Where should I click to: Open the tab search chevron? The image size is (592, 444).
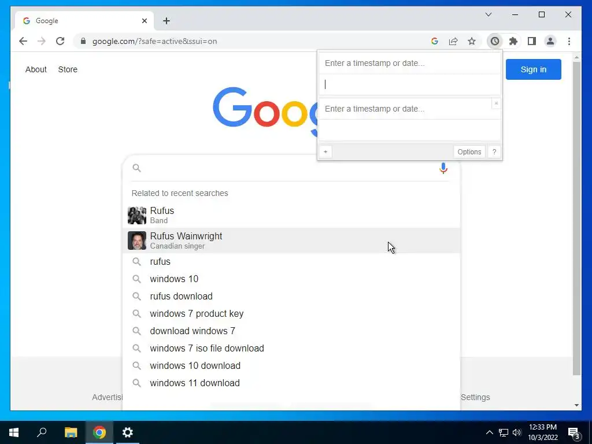488,14
